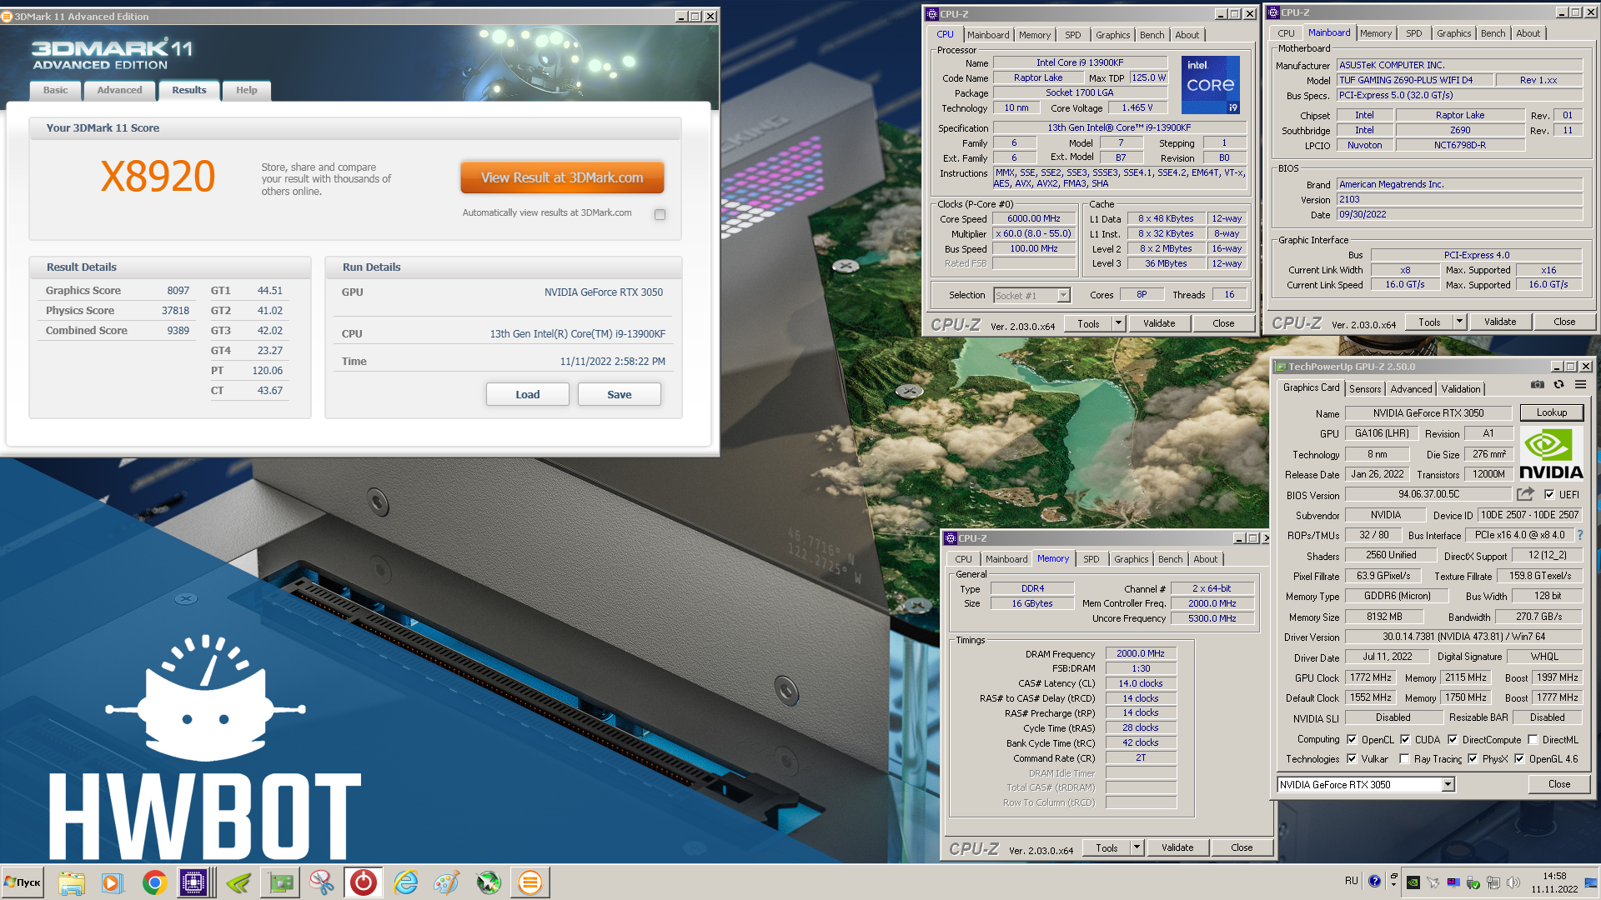This screenshot has height=900, width=1601.
Task: Toggle the UEFI checkbox in GPU-Z
Action: point(1548,494)
